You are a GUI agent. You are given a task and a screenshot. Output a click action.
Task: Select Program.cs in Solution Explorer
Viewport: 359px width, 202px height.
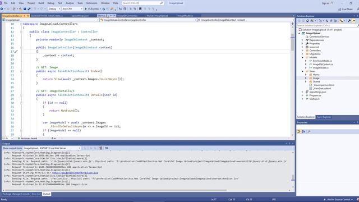click(x=315, y=95)
